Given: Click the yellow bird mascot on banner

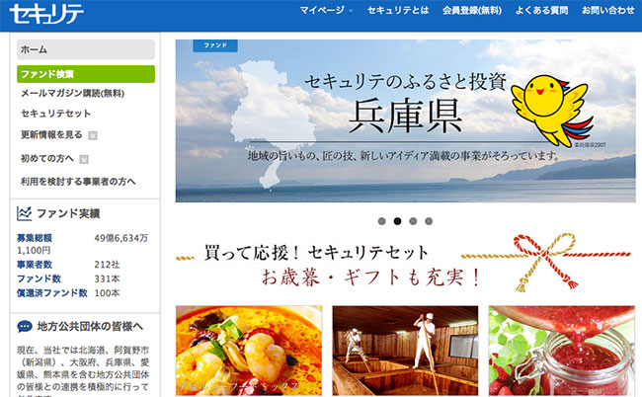Looking at the screenshot, I should pyautogui.click(x=552, y=110).
